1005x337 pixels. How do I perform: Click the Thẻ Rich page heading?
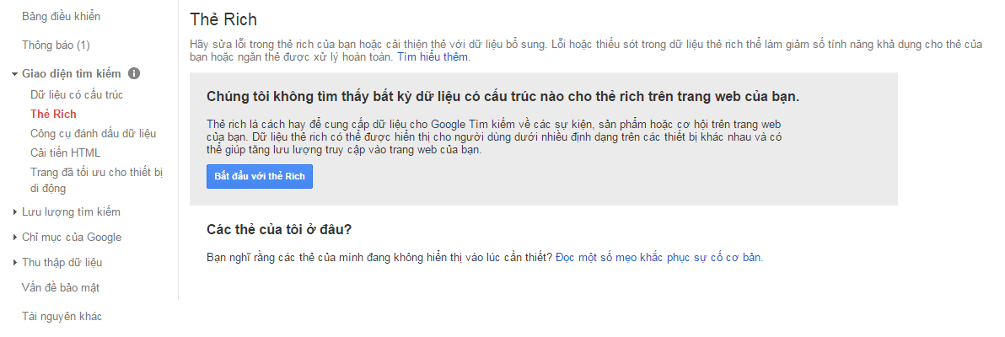click(223, 19)
